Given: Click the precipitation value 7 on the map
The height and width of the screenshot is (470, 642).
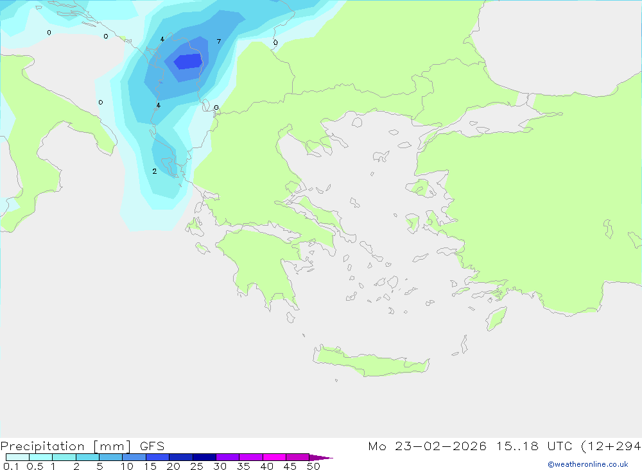Looking at the screenshot, I should pyautogui.click(x=219, y=41).
